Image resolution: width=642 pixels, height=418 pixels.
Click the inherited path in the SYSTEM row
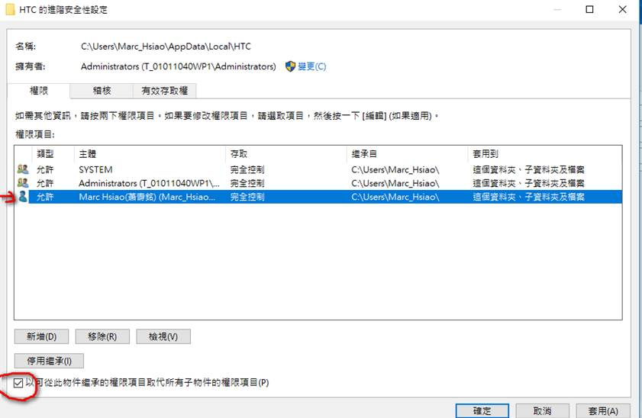click(395, 169)
